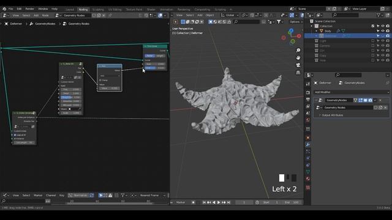Open the node editor type dropdown

[x=6, y=15]
